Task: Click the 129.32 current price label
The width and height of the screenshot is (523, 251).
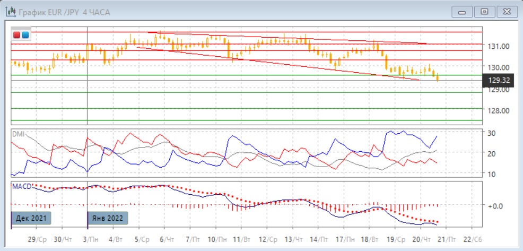Action: tap(499, 80)
